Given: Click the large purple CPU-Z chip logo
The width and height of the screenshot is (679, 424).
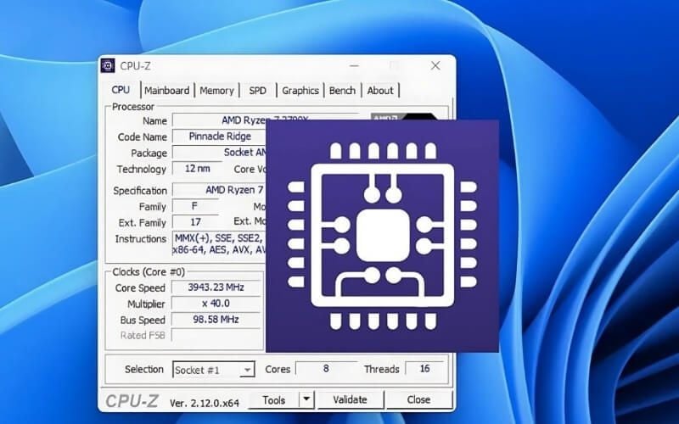Looking at the screenshot, I should pyautogui.click(x=383, y=236).
